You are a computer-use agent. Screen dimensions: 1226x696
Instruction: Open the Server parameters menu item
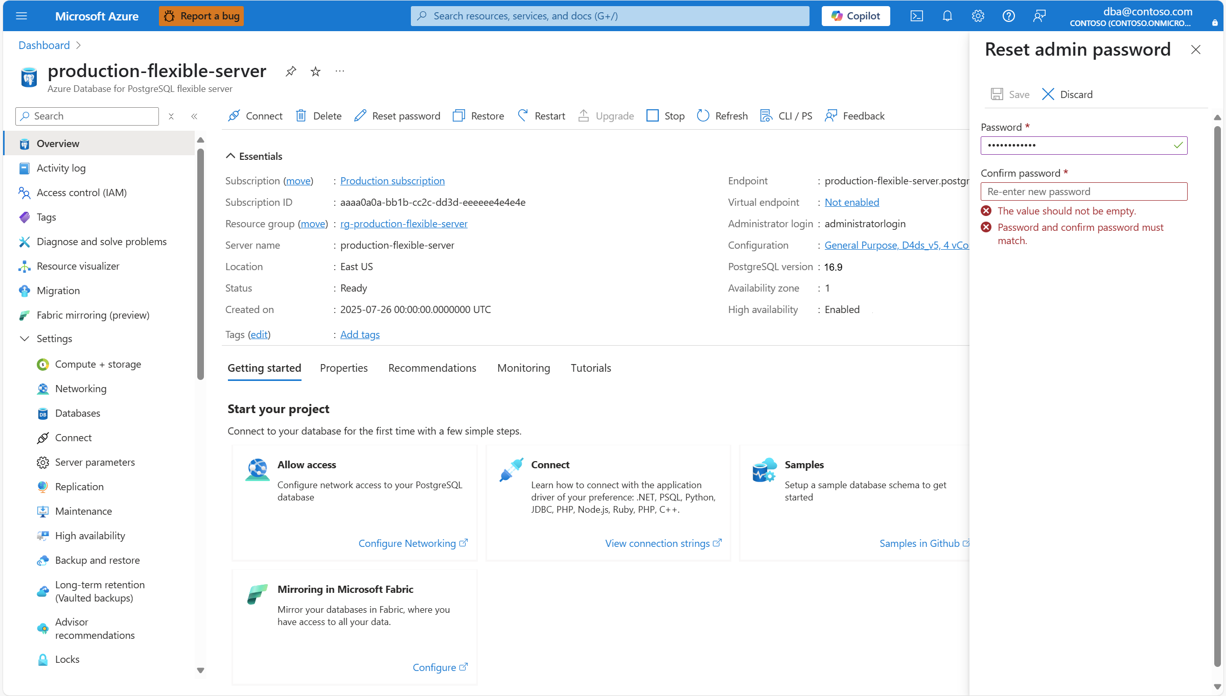pyautogui.click(x=95, y=462)
